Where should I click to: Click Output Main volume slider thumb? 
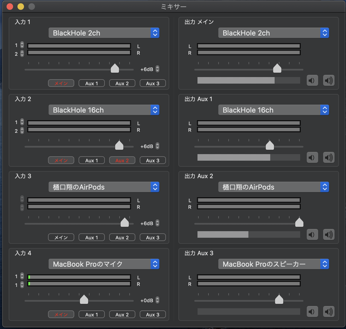point(277,68)
